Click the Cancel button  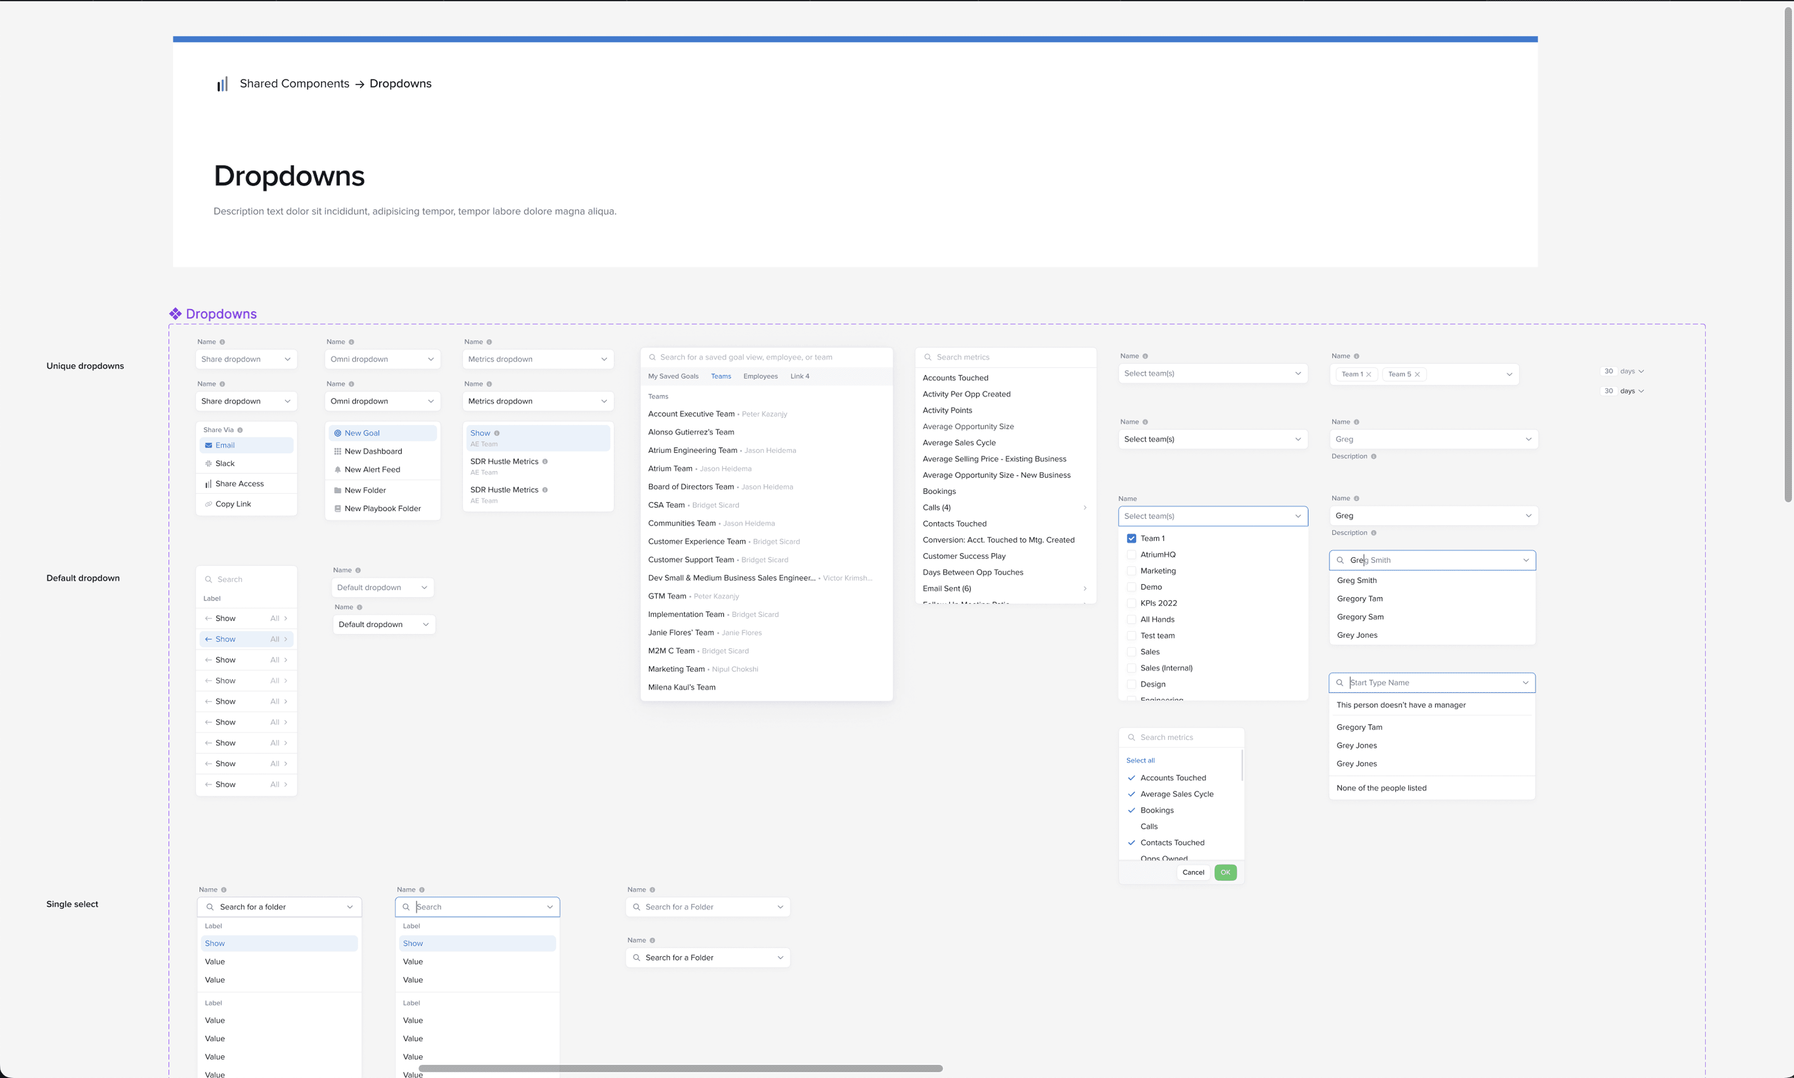point(1193,872)
